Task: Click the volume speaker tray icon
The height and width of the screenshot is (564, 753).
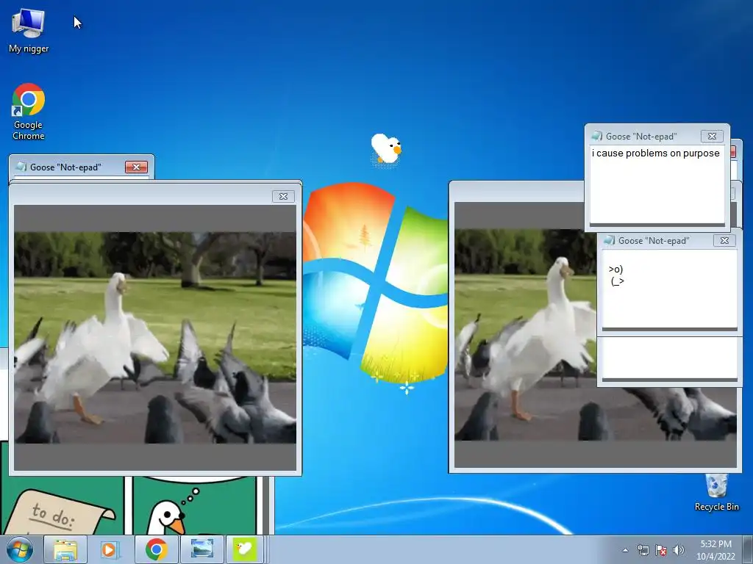Action: 678,551
